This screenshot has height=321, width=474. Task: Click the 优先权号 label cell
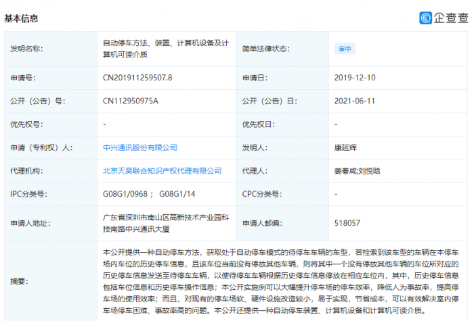51,124
